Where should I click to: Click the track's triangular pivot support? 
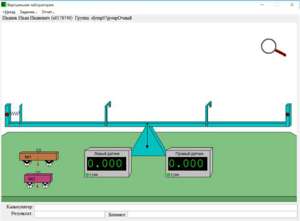coord(148,140)
